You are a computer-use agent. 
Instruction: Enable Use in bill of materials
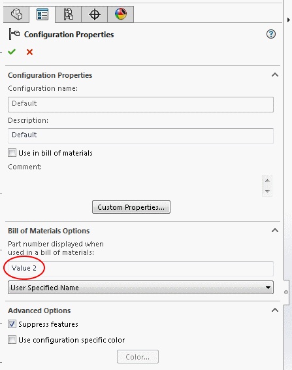coord(12,153)
